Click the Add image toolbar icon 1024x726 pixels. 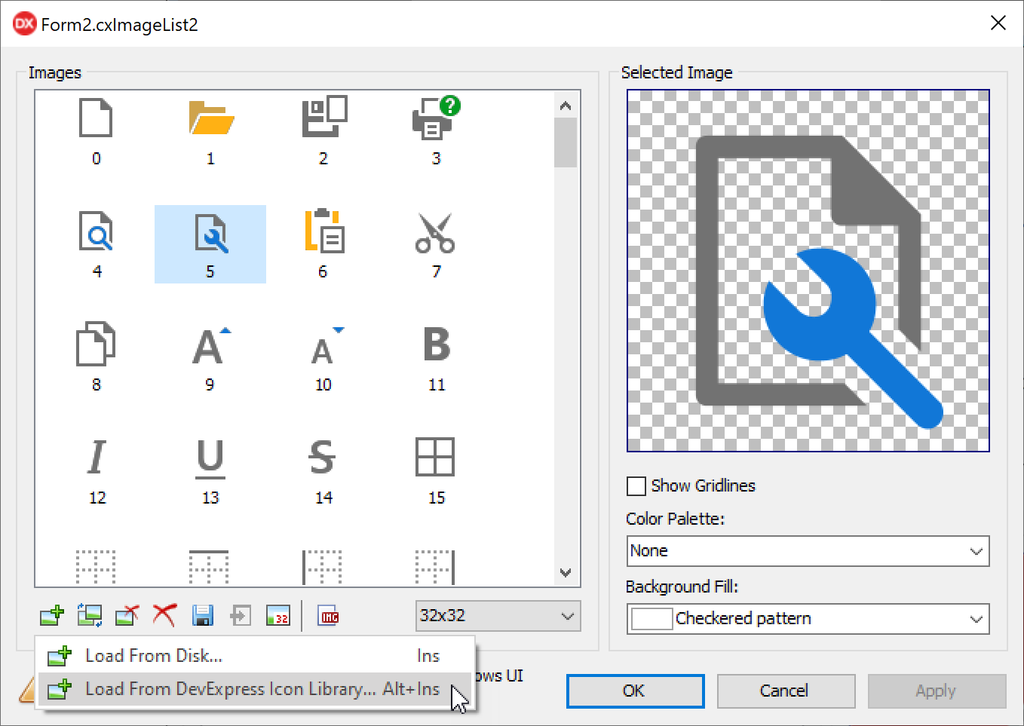click(52, 616)
